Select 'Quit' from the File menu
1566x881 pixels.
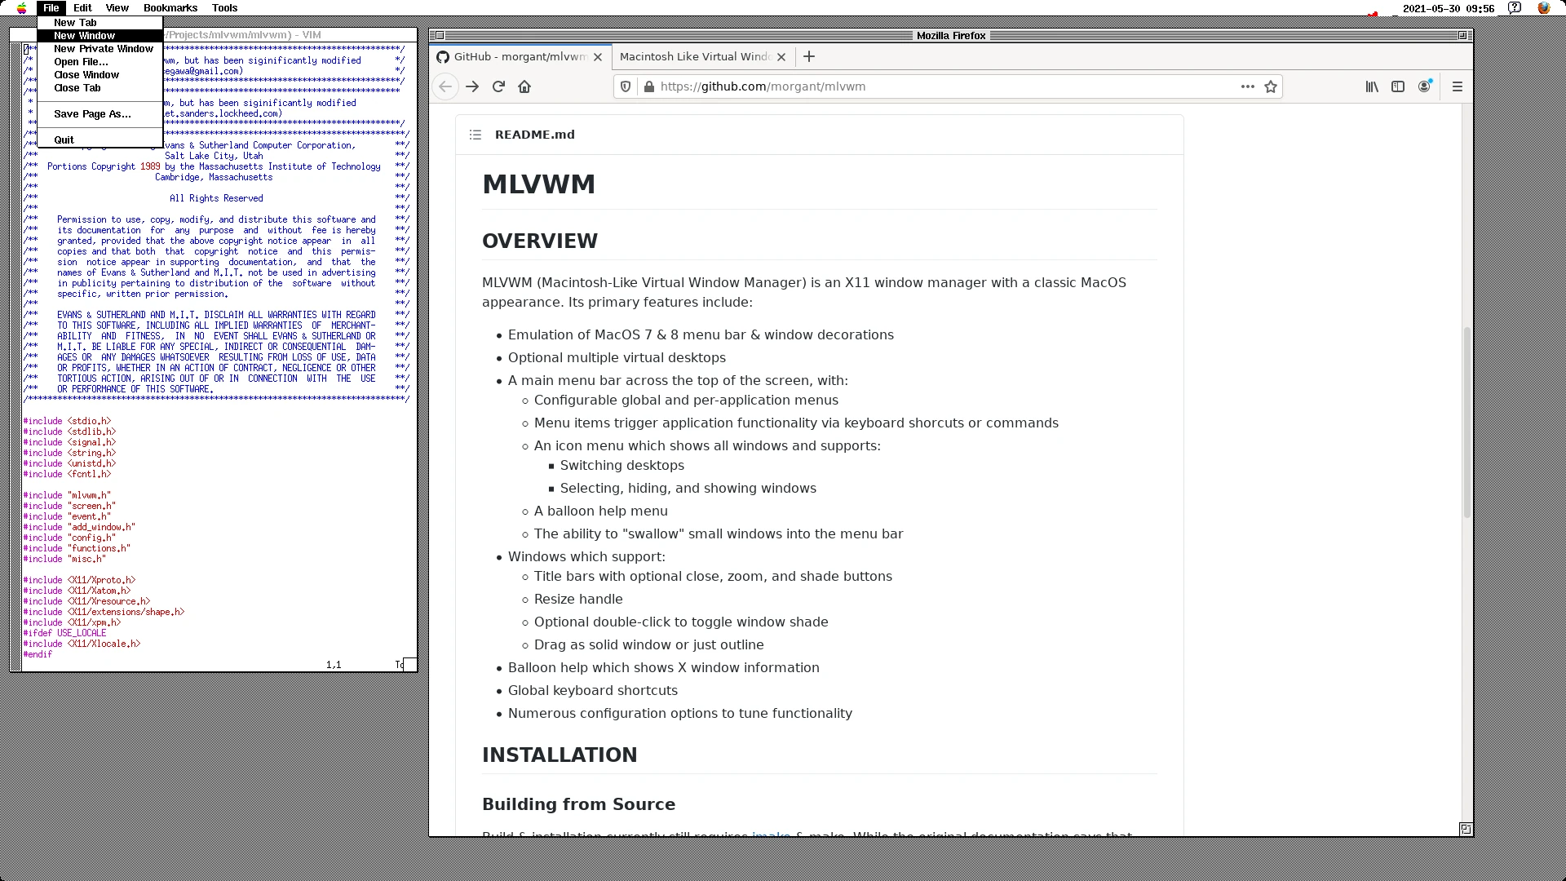pos(64,139)
